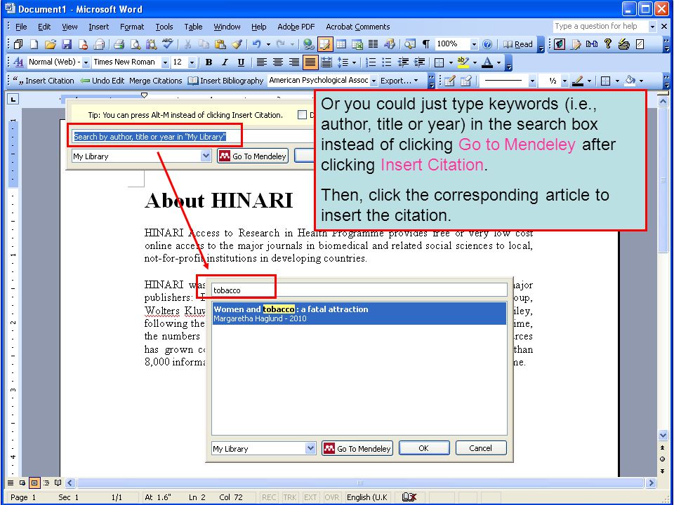674x505 pixels.
Task: Open the Drawing toolbar icon
Action: tap(390, 44)
